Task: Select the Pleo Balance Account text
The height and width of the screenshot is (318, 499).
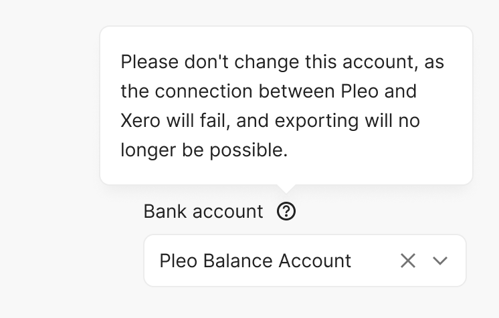Action: [x=255, y=261]
